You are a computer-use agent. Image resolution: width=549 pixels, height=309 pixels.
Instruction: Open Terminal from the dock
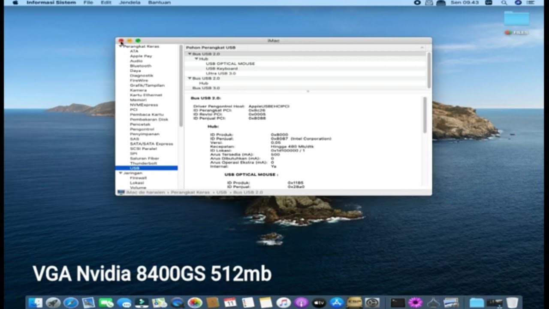tap(398, 303)
